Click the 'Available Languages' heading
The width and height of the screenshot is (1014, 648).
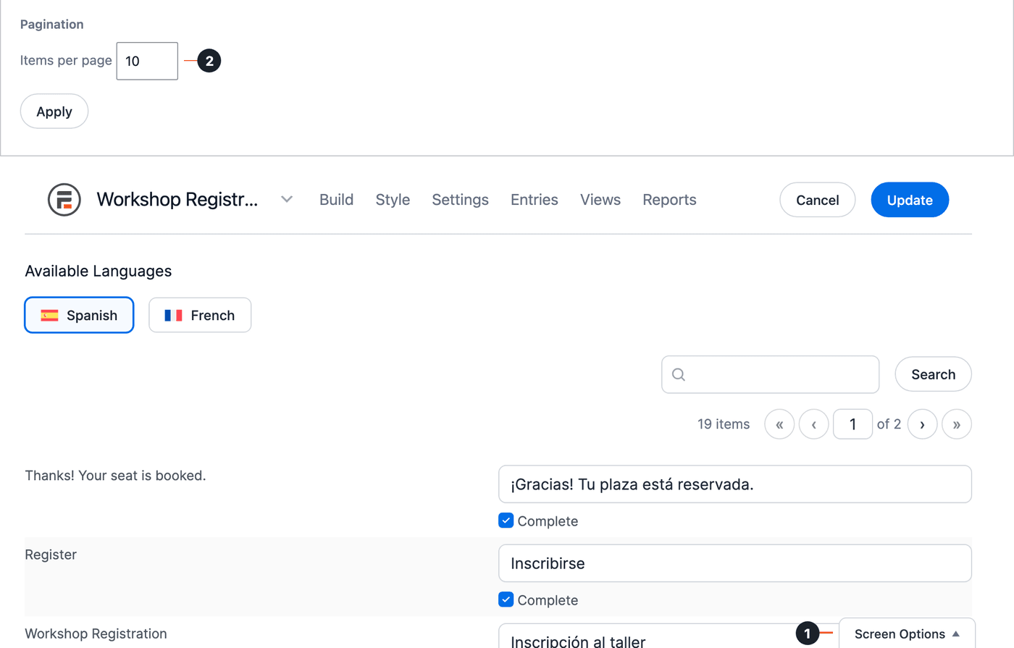(x=99, y=271)
